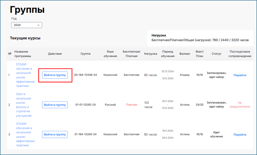Click 'Перейти' link for the third row
The width and height of the screenshot is (257, 155).
(240, 135)
